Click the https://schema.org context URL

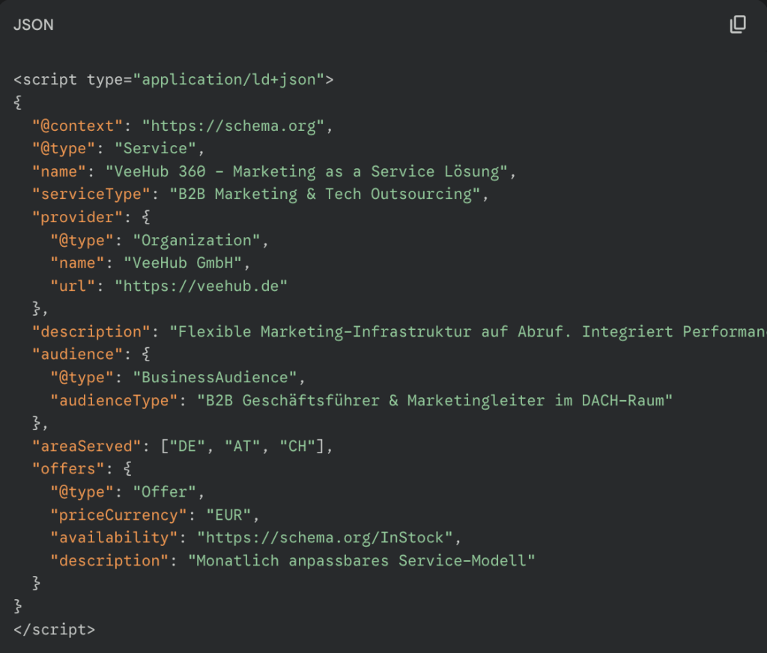(234, 126)
